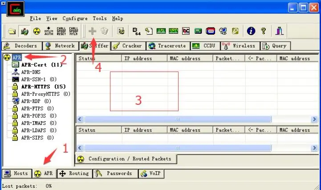This screenshot has height=190, width=321.
Task: Open the Configure menu
Action: (75, 19)
